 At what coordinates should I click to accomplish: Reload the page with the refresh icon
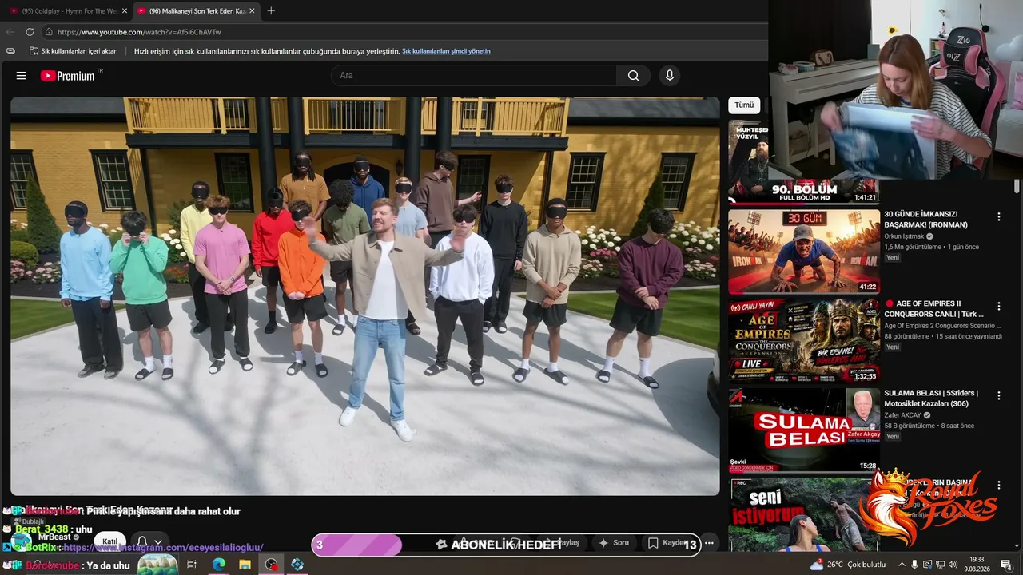(30, 32)
